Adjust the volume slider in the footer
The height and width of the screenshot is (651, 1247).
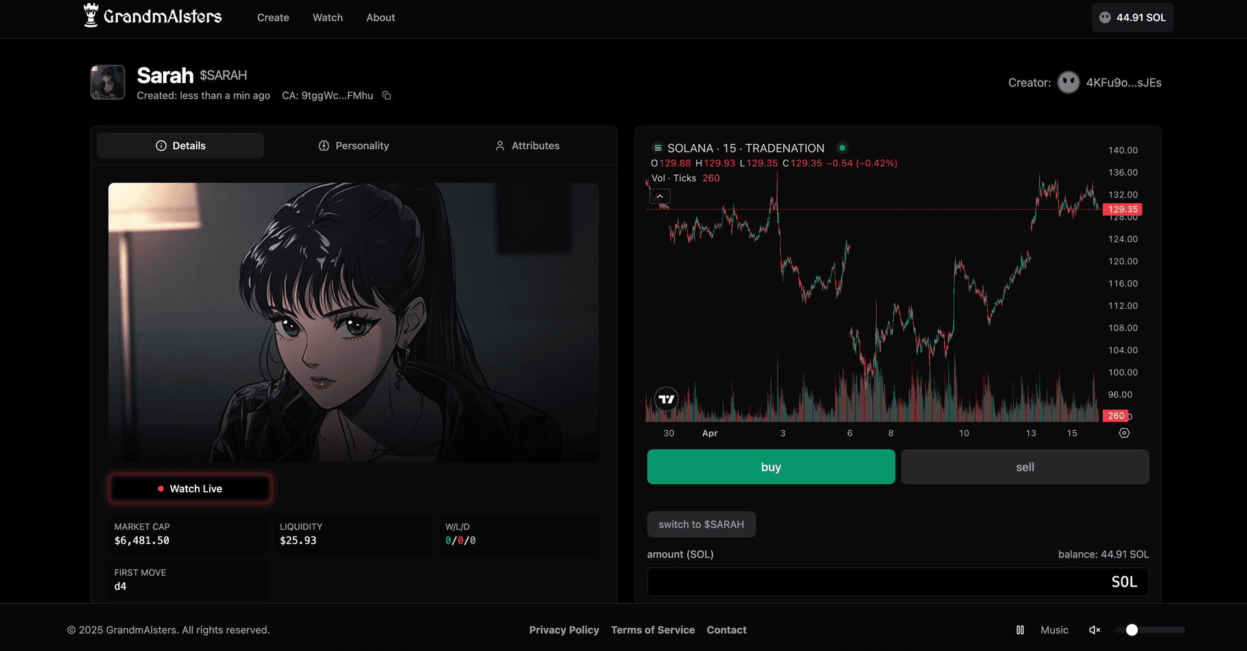1131,630
